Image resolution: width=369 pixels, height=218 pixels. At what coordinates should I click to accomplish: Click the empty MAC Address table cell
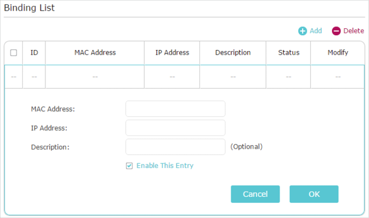click(95, 77)
